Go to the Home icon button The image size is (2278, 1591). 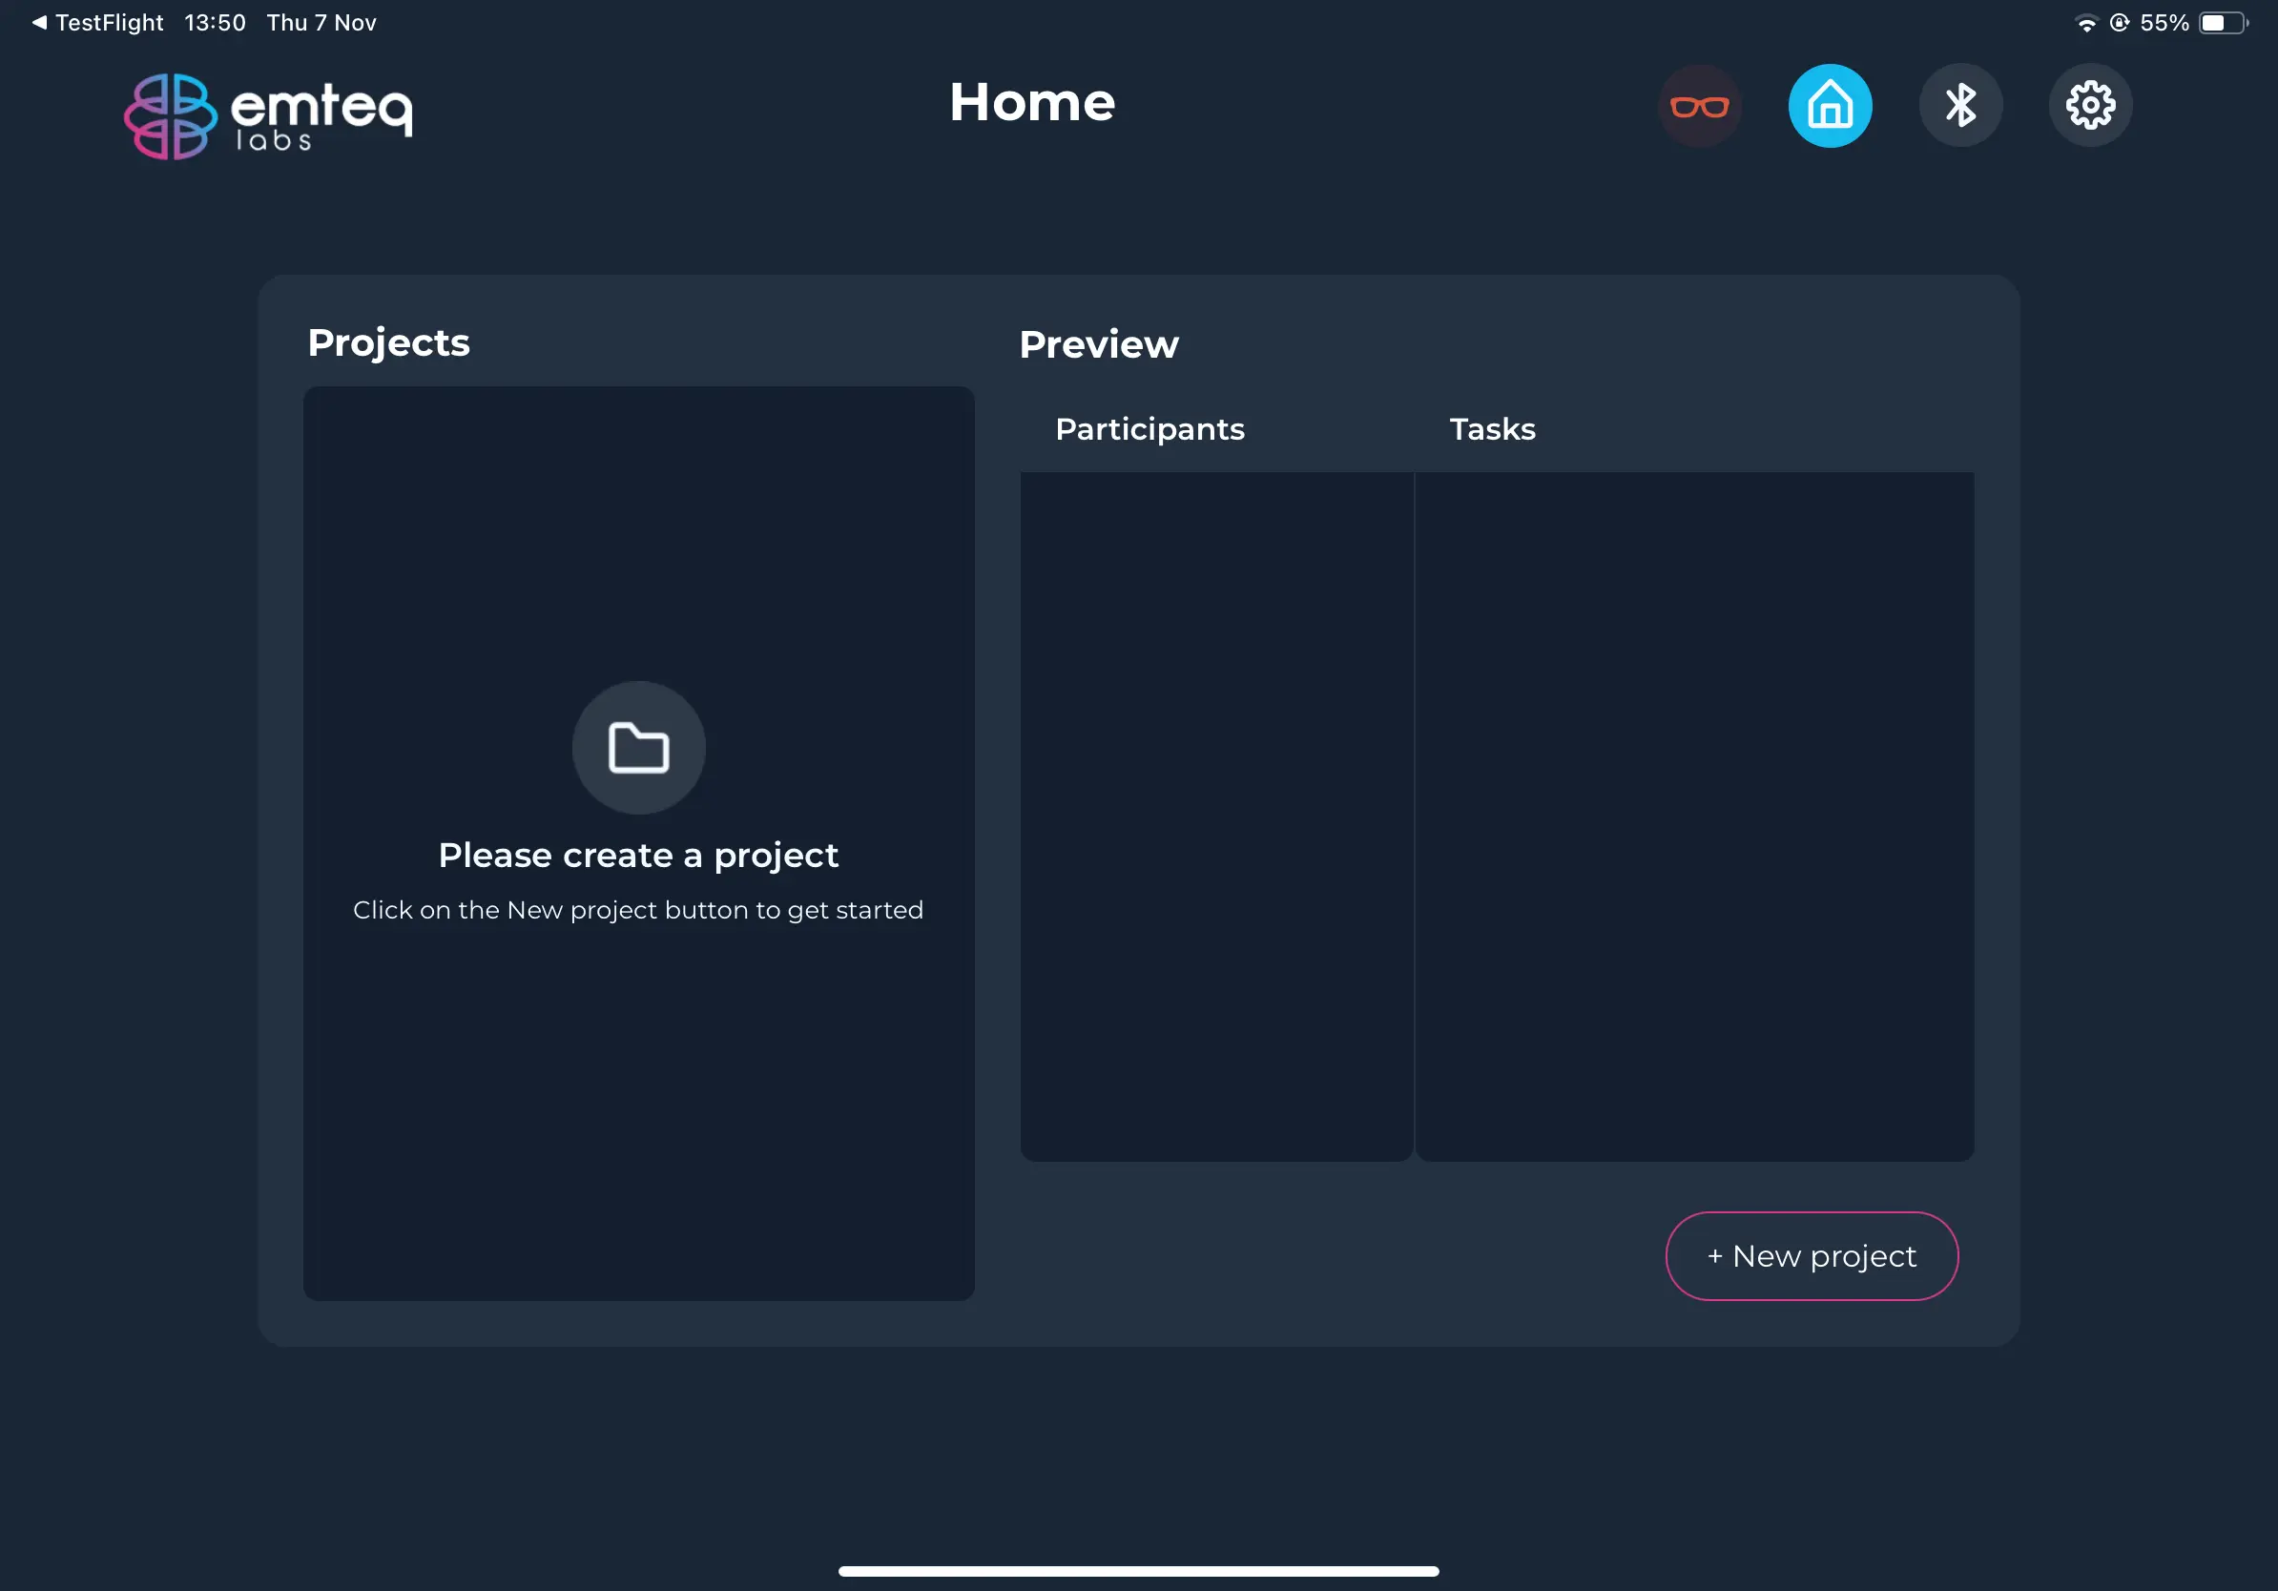pos(1830,105)
